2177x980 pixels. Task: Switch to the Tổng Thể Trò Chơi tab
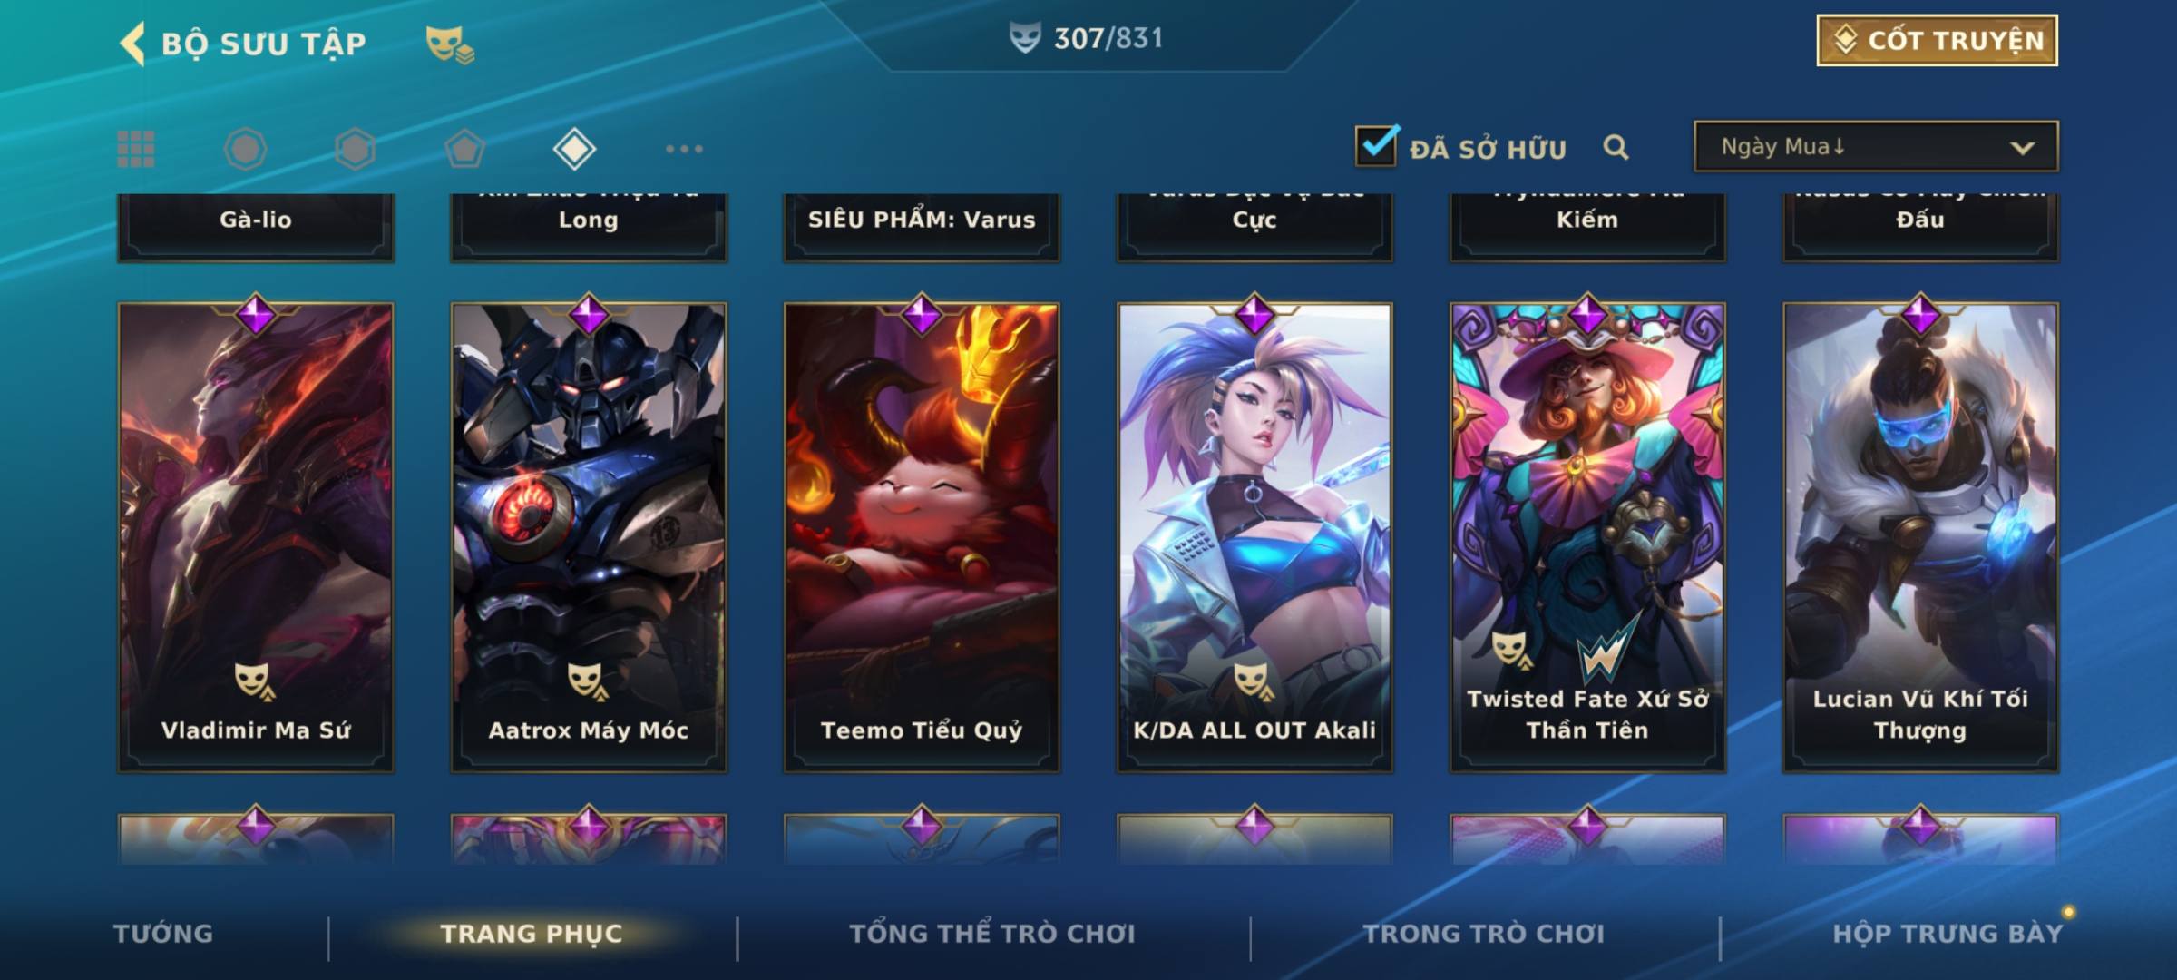992,934
